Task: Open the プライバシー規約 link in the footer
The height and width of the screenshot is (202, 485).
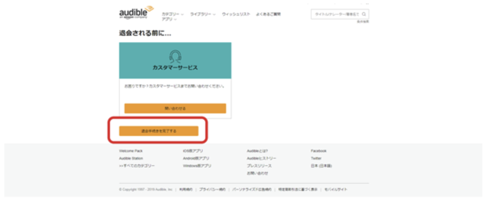Action: [213, 190]
